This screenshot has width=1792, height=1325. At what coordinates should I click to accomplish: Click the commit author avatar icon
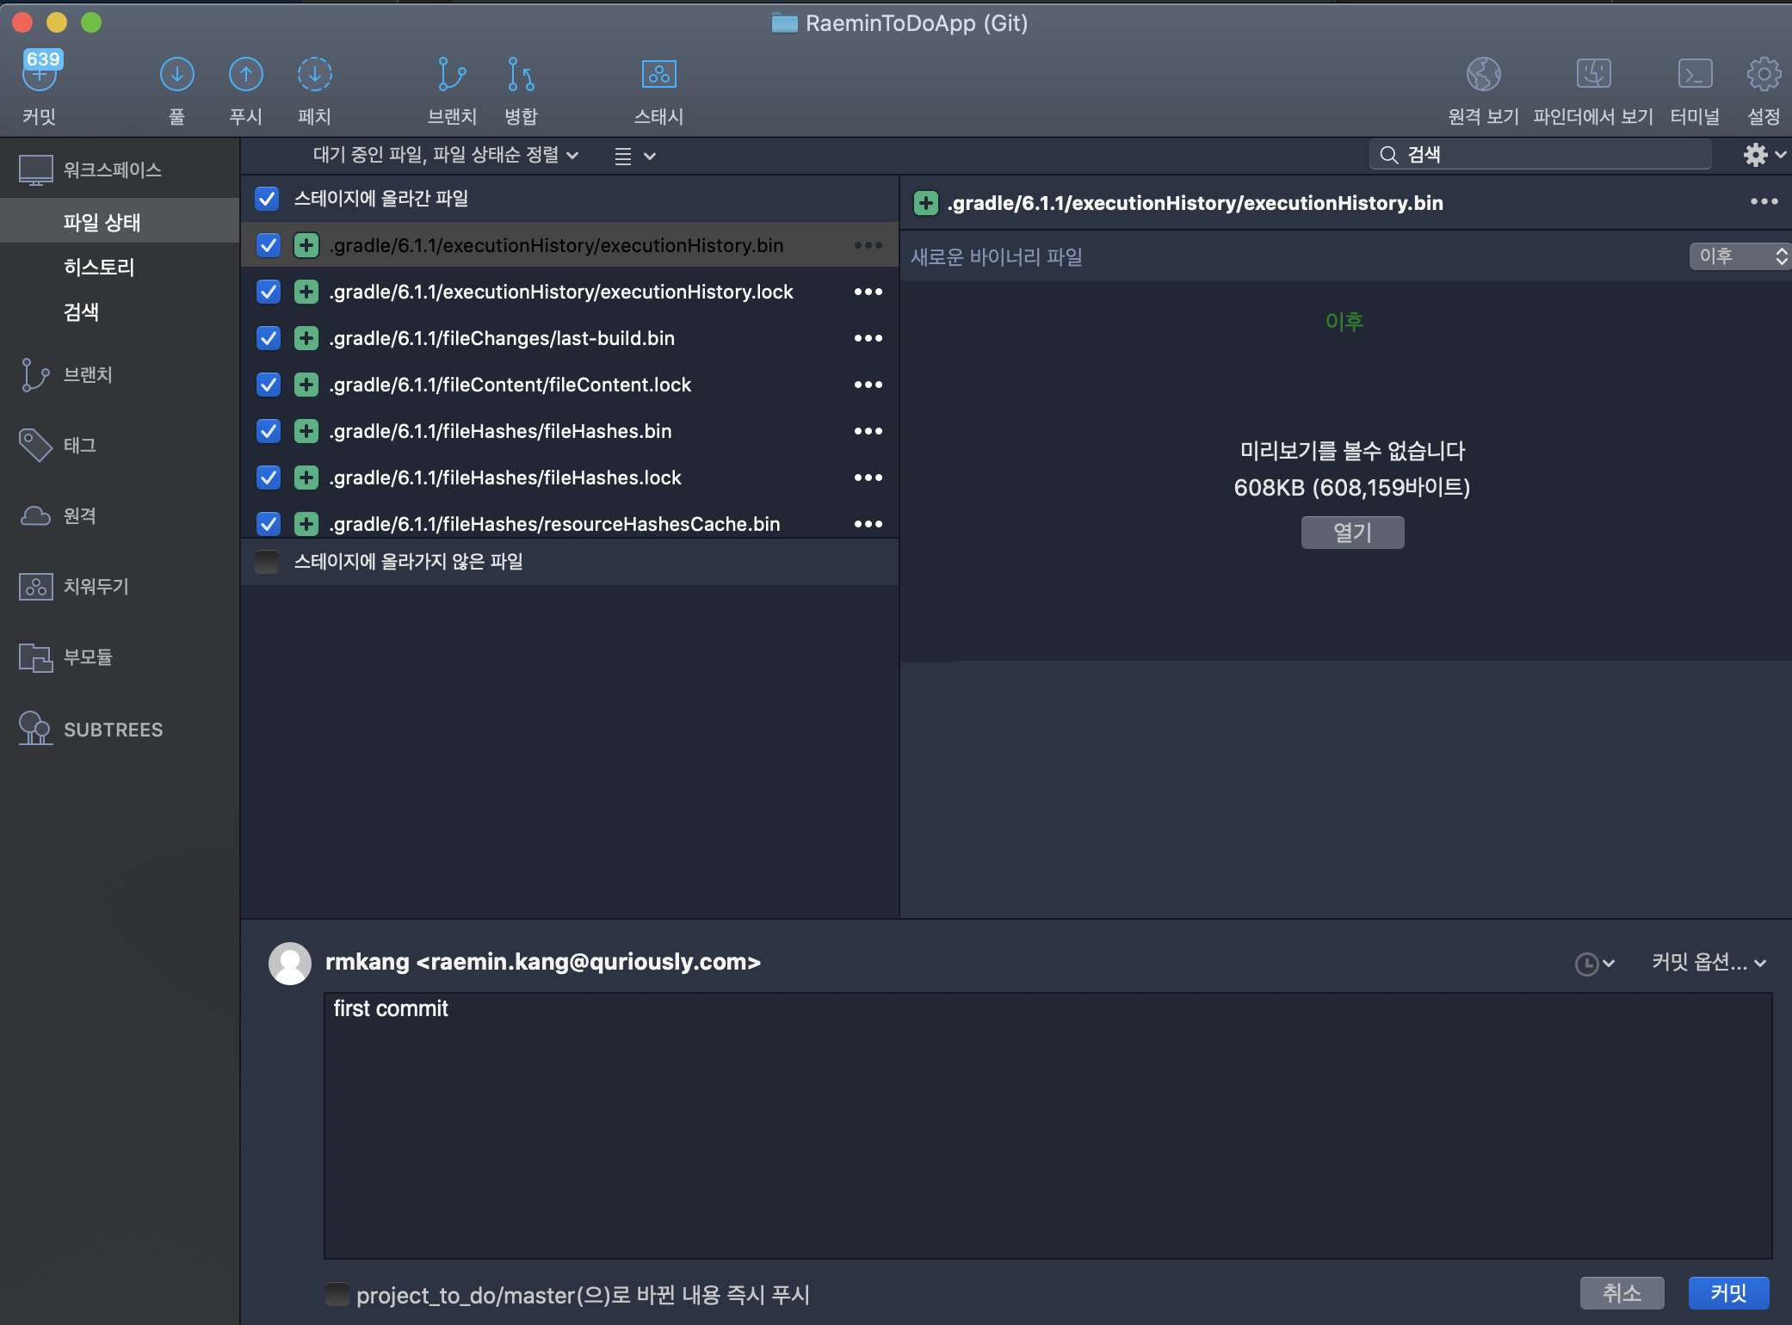[x=290, y=963]
